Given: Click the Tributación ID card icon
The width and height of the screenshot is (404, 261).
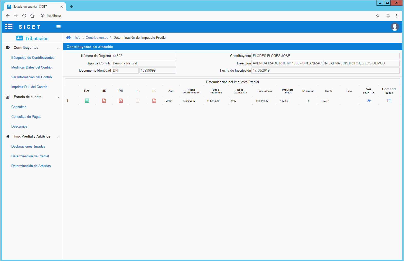Looking at the screenshot, I should click(x=20, y=38).
